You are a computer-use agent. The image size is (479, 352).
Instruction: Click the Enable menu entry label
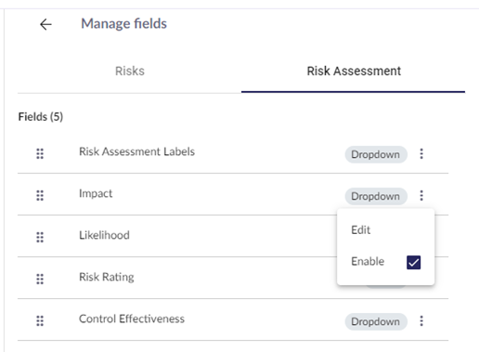coord(368,262)
